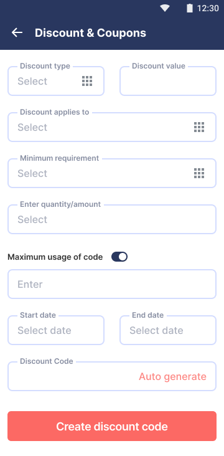Click the Create discount code button
The width and height of the screenshot is (224, 456).
[x=112, y=426]
